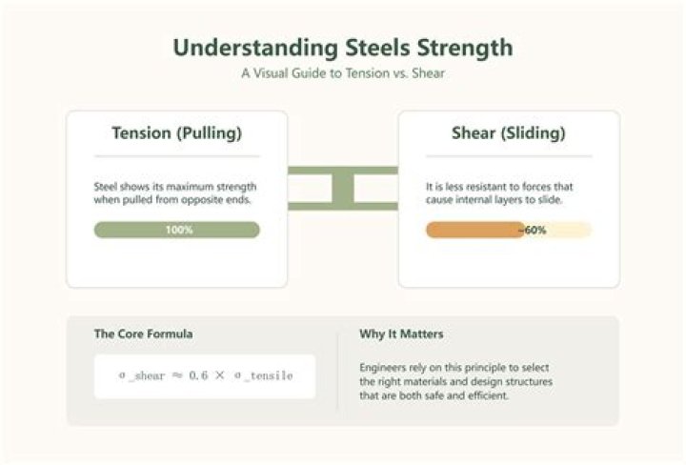686x465 pixels.
Task: Click the I-beam steel icon between cards
Action: [x=343, y=188]
